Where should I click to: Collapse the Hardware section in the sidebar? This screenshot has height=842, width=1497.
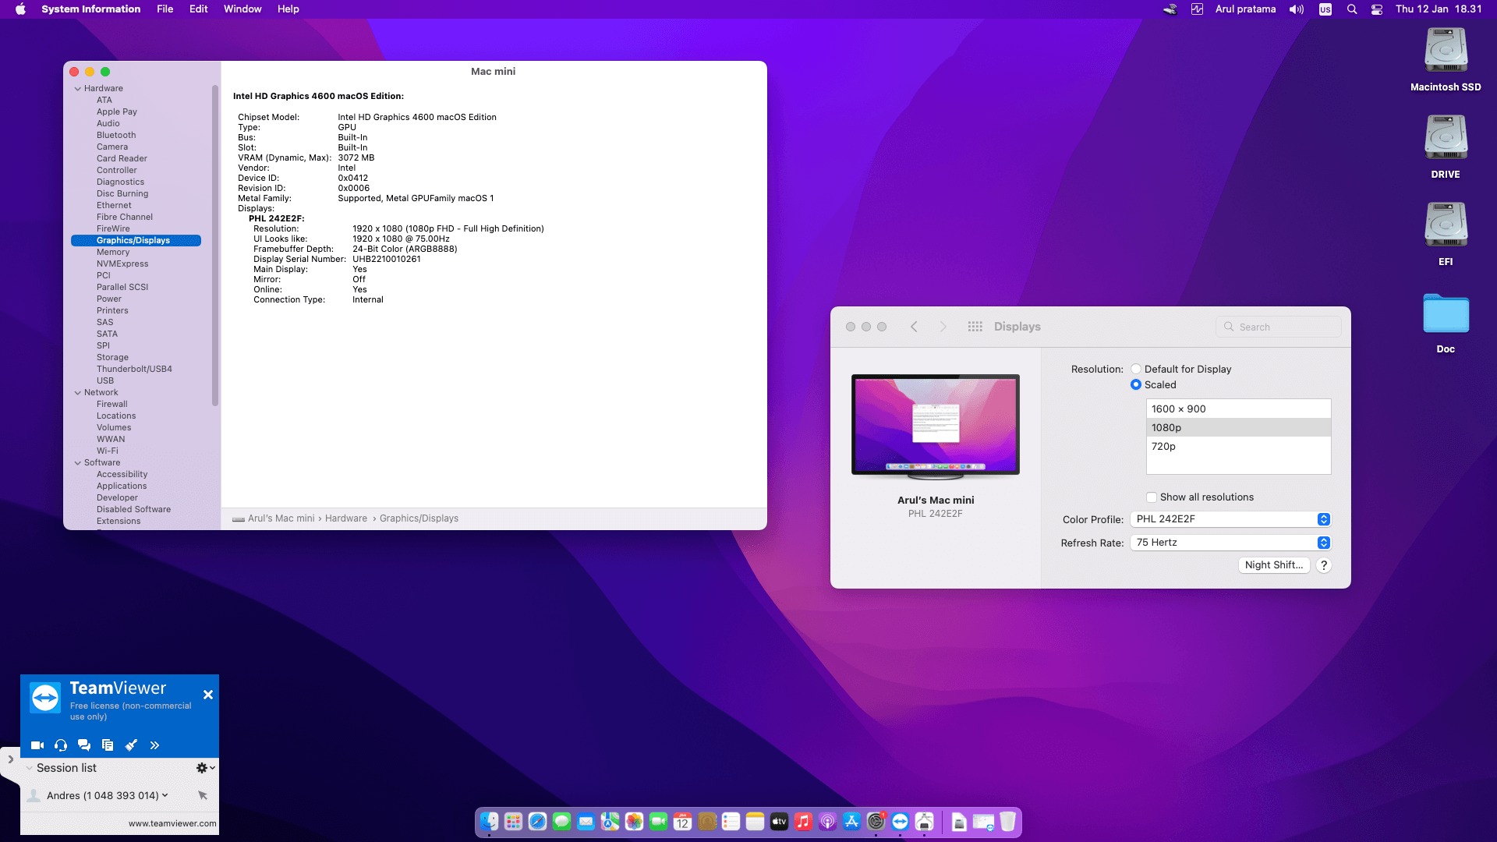78,89
